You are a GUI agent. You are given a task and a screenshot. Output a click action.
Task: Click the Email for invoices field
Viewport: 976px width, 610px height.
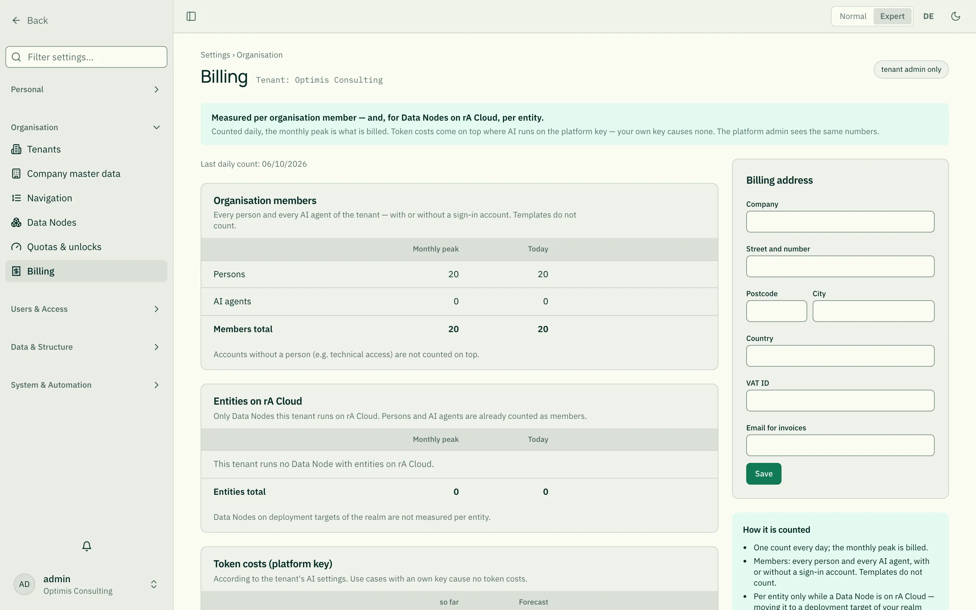840,445
